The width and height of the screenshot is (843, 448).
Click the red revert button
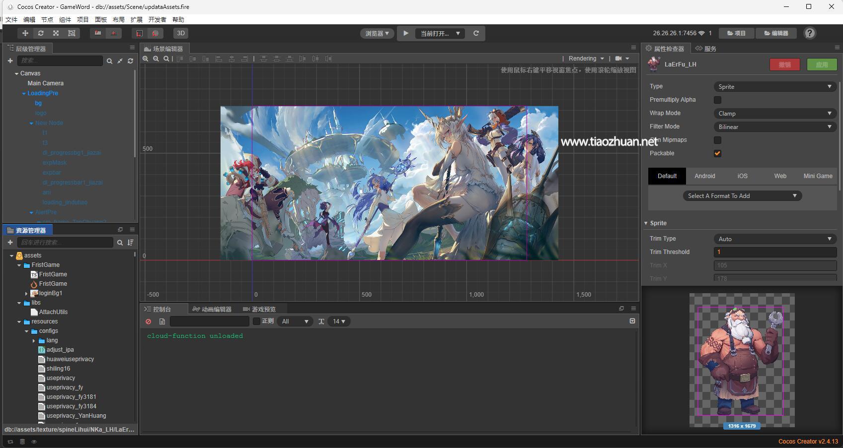(x=785, y=64)
